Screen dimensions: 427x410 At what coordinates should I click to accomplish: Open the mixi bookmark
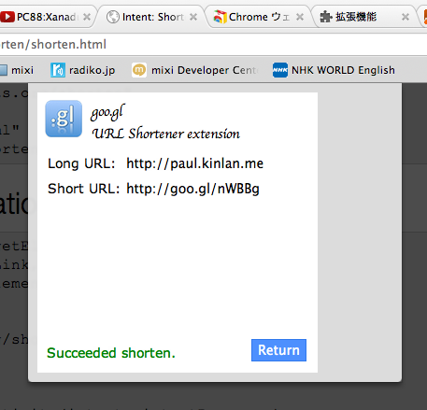[17, 70]
